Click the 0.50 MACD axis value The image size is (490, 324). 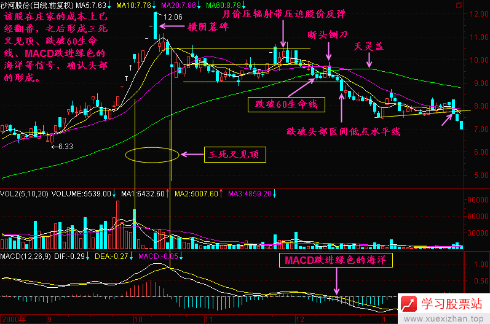[481, 281]
